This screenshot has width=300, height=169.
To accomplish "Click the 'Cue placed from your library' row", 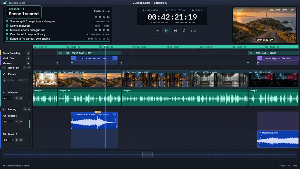I will click(x=58, y=34).
